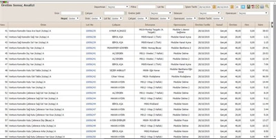The width and height of the screenshot is (276, 139).
Task: Open the Üretim Şekli dropdown
Action: [161, 13]
